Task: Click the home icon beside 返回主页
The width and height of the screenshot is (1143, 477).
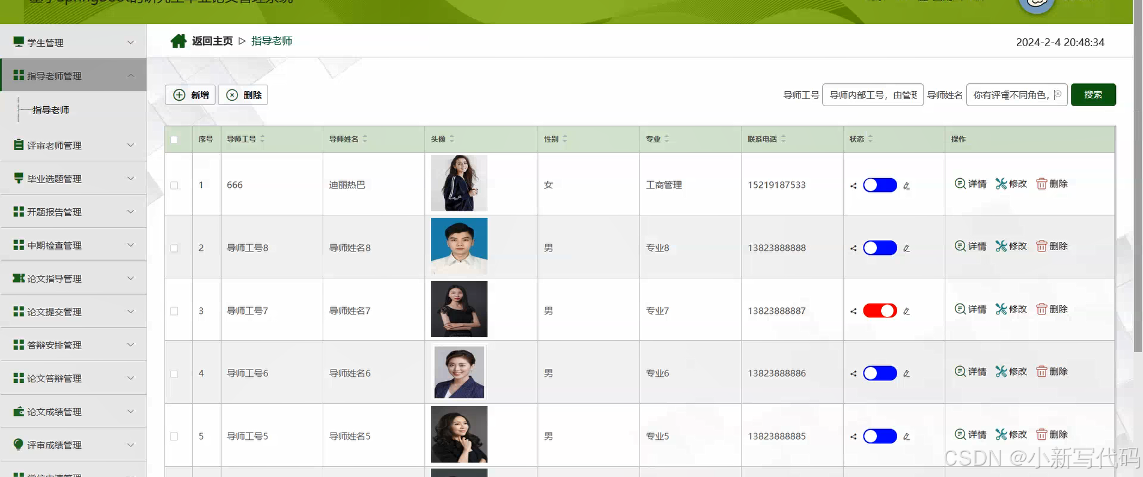Action: pos(178,41)
